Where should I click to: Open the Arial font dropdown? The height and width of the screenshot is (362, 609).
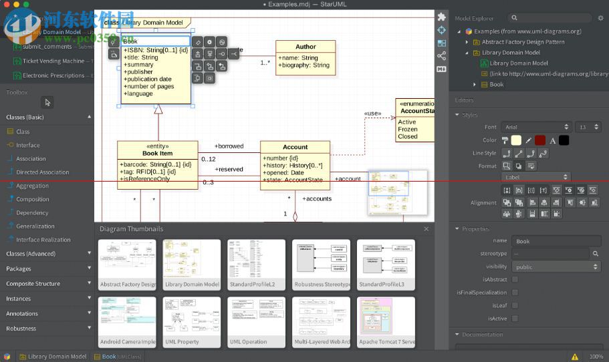[537, 127]
